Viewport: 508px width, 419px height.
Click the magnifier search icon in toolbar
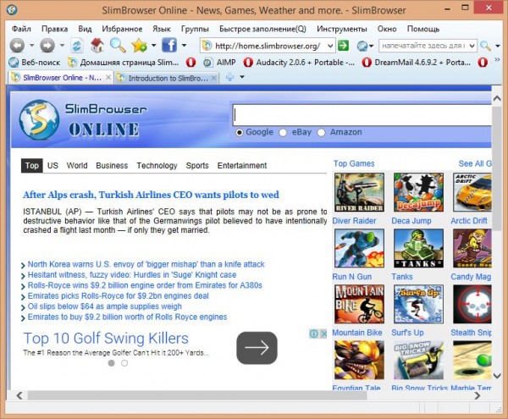point(118,45)
